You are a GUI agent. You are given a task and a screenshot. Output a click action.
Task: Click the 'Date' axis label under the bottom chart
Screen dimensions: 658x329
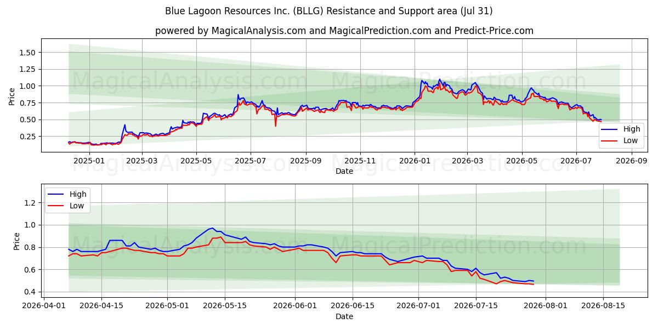[344, 317]
